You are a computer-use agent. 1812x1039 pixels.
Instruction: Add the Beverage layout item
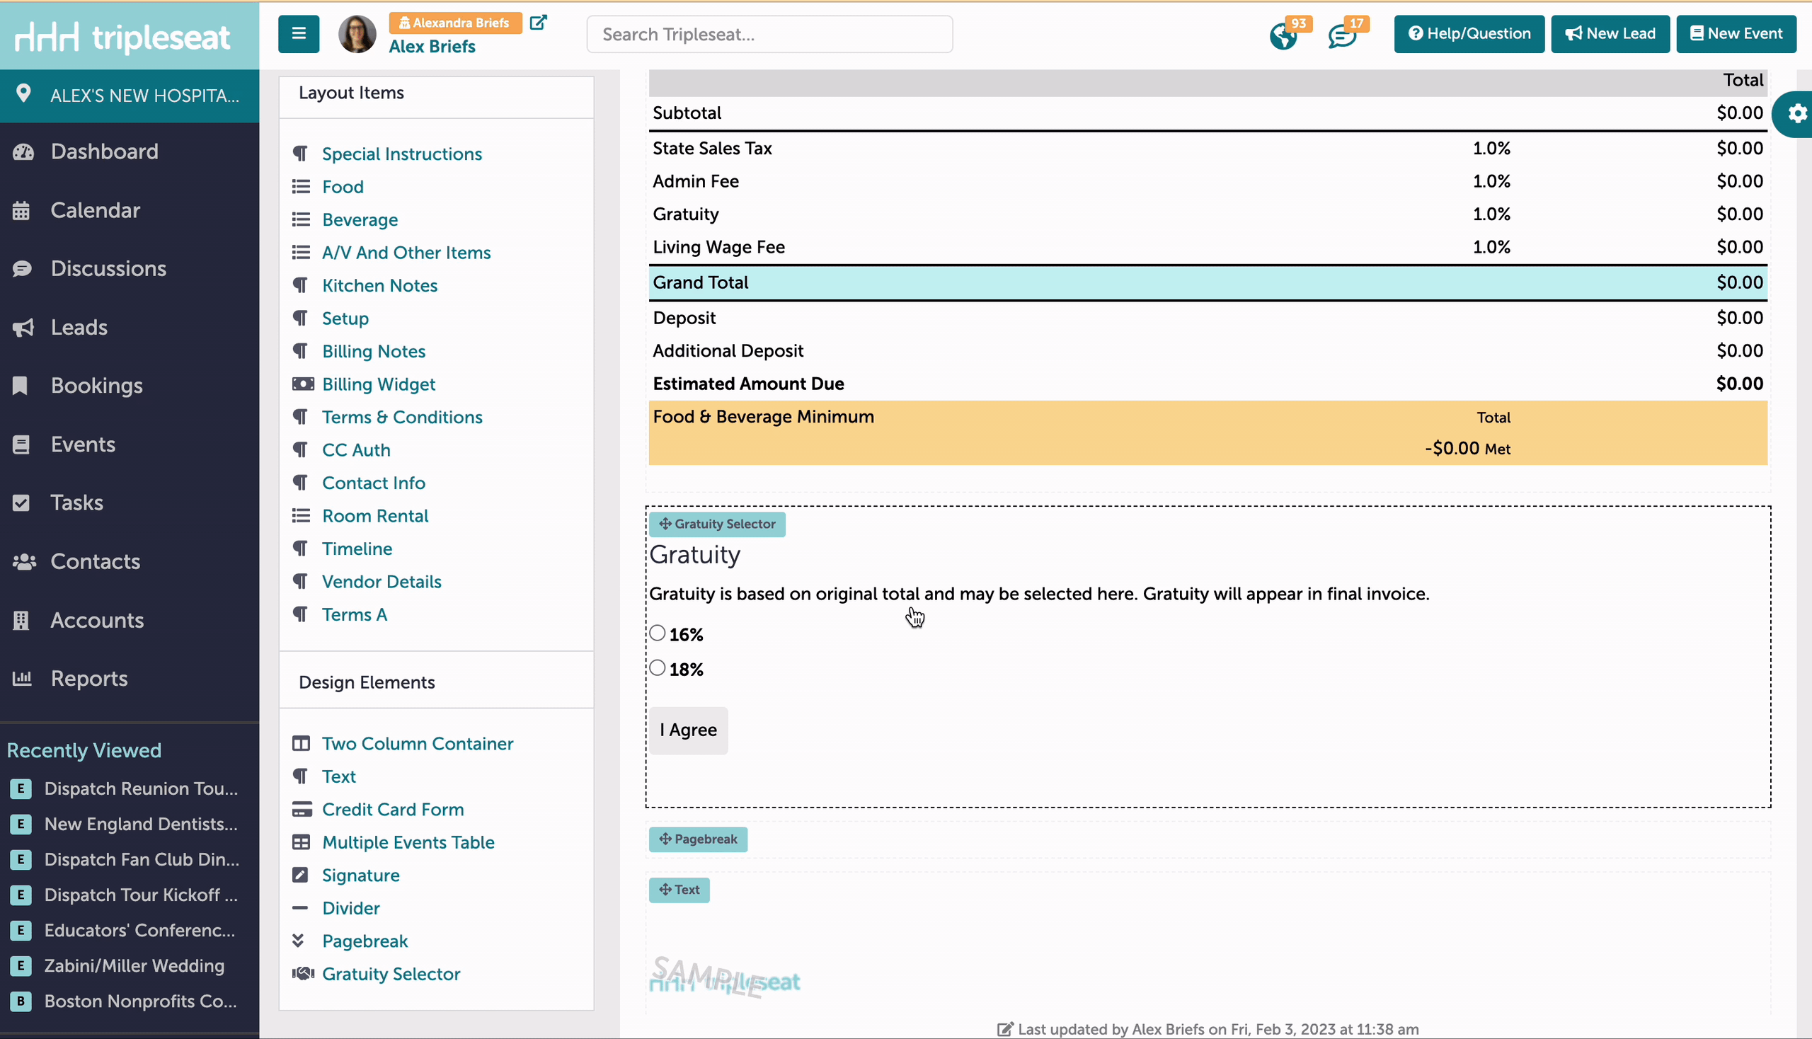pyautogui.click(x=360, y=219)
